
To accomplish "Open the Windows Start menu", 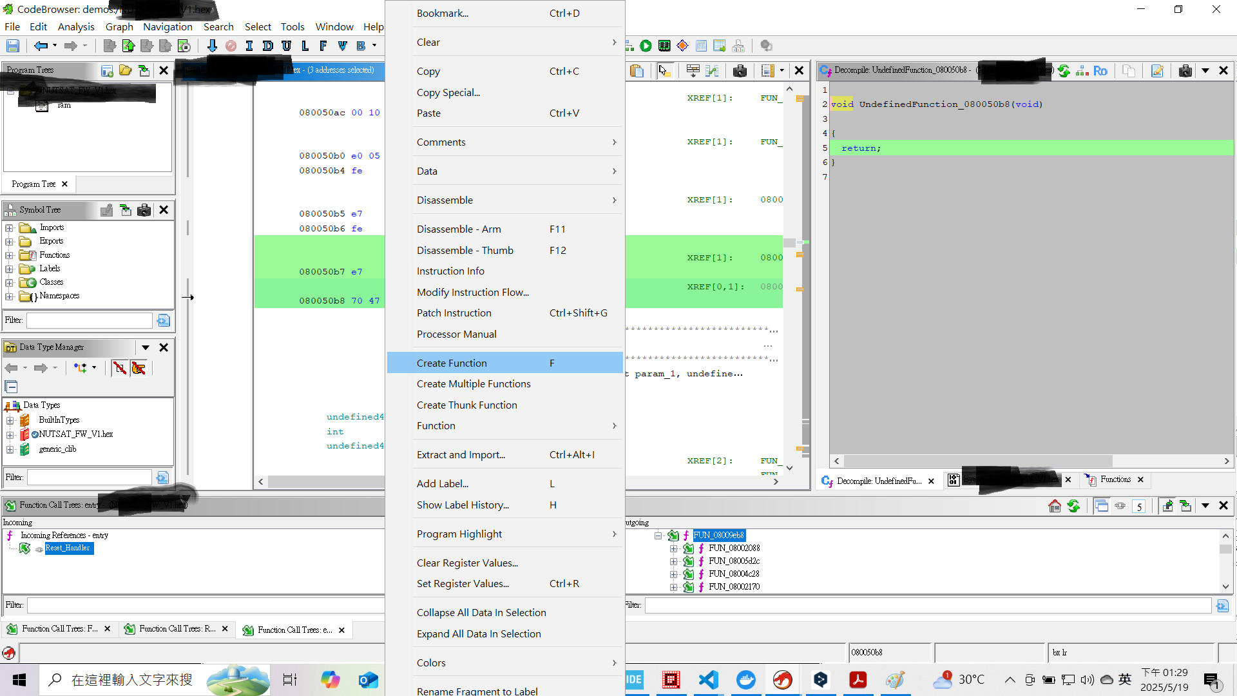I will tap(19, 680).
